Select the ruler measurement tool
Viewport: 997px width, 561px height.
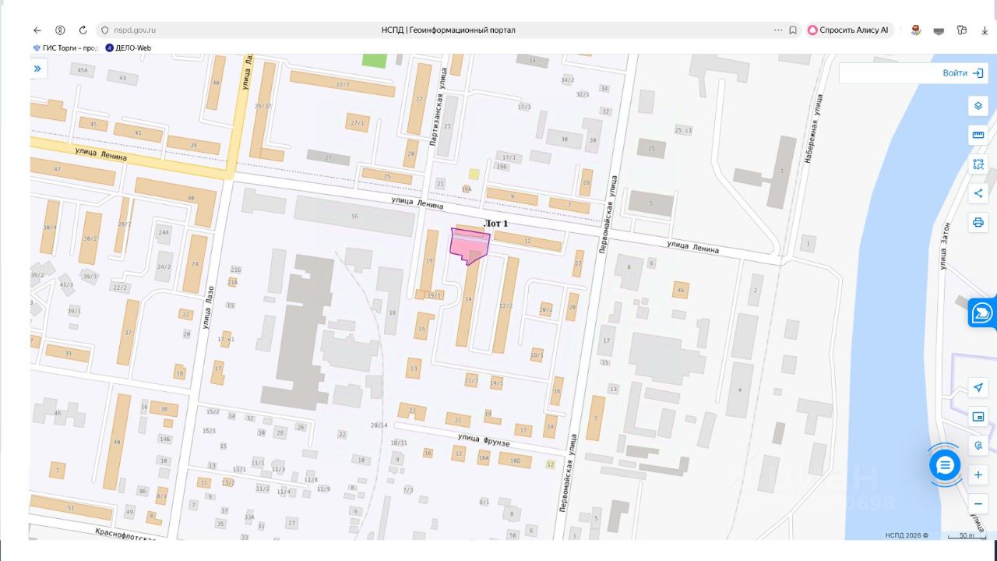[978, 135]
